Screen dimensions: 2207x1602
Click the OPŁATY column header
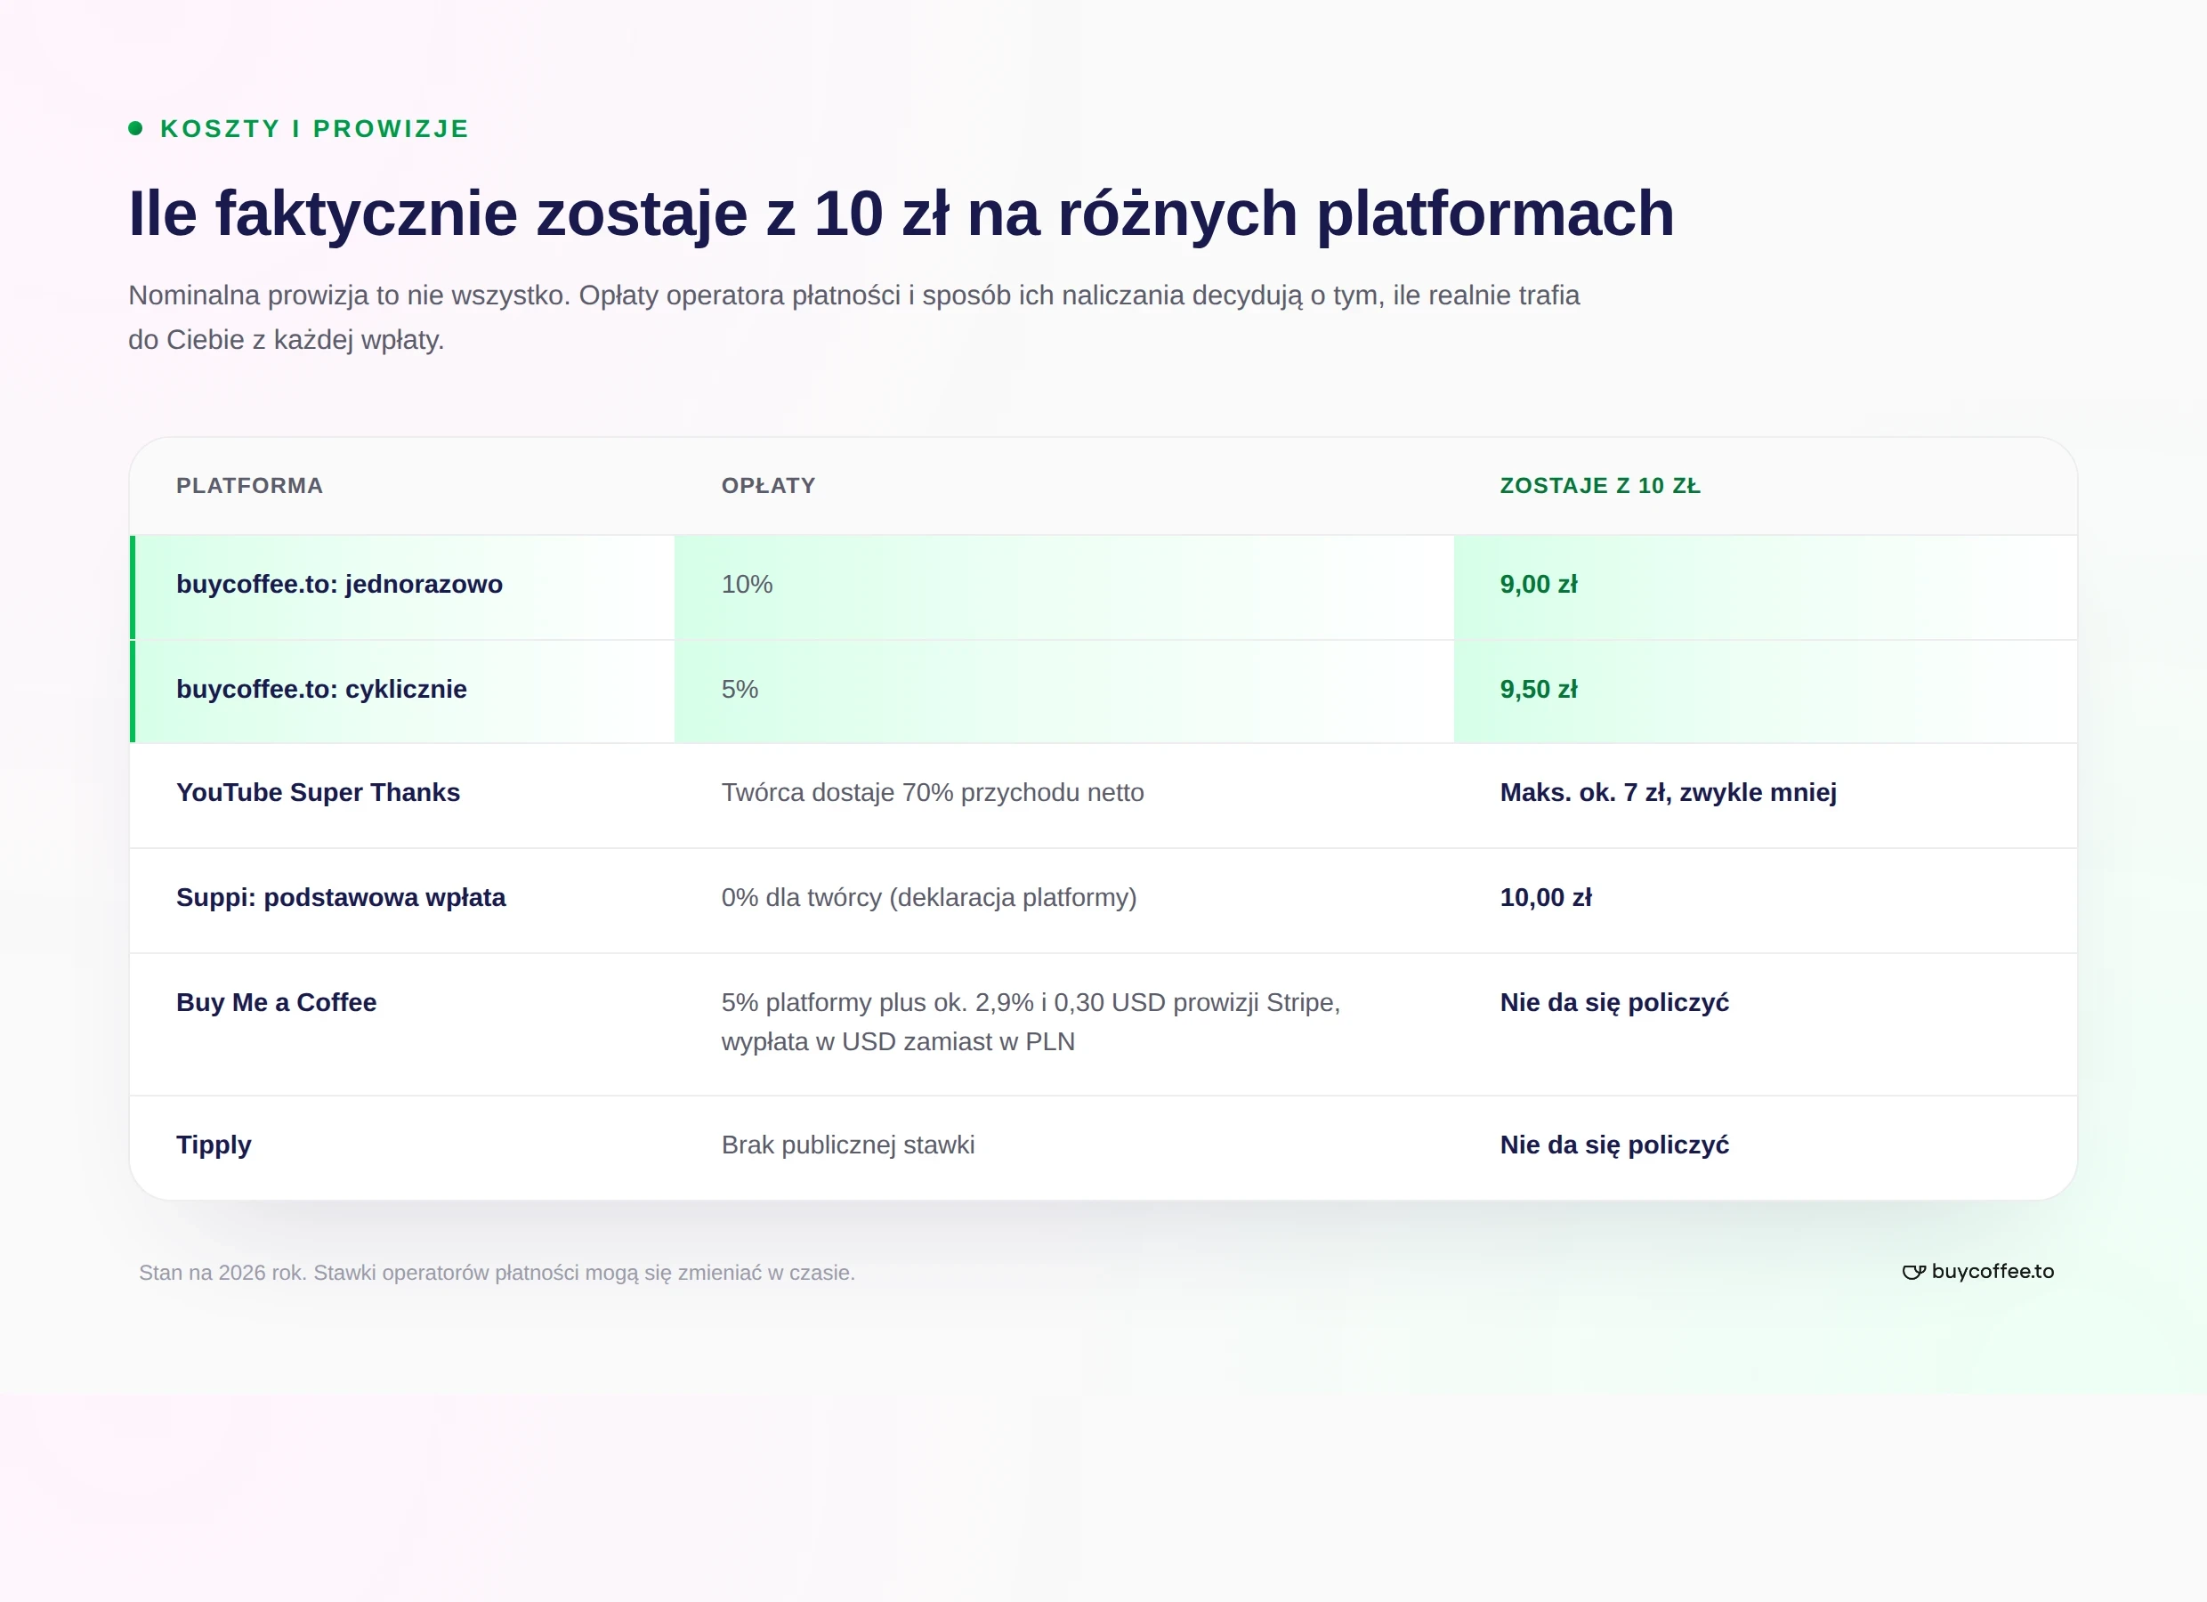coord(768,486)
